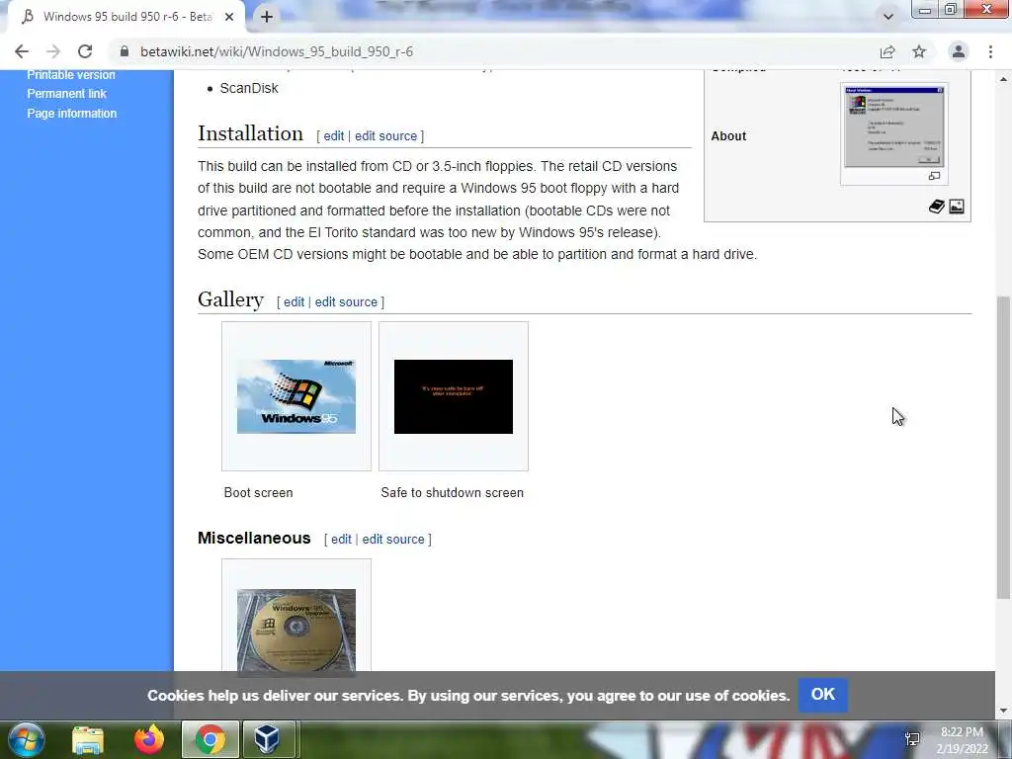This screenshot has height=759, width=1012.
Task: Click edit link beside Installation heading
Action: (x=334, y=136)
